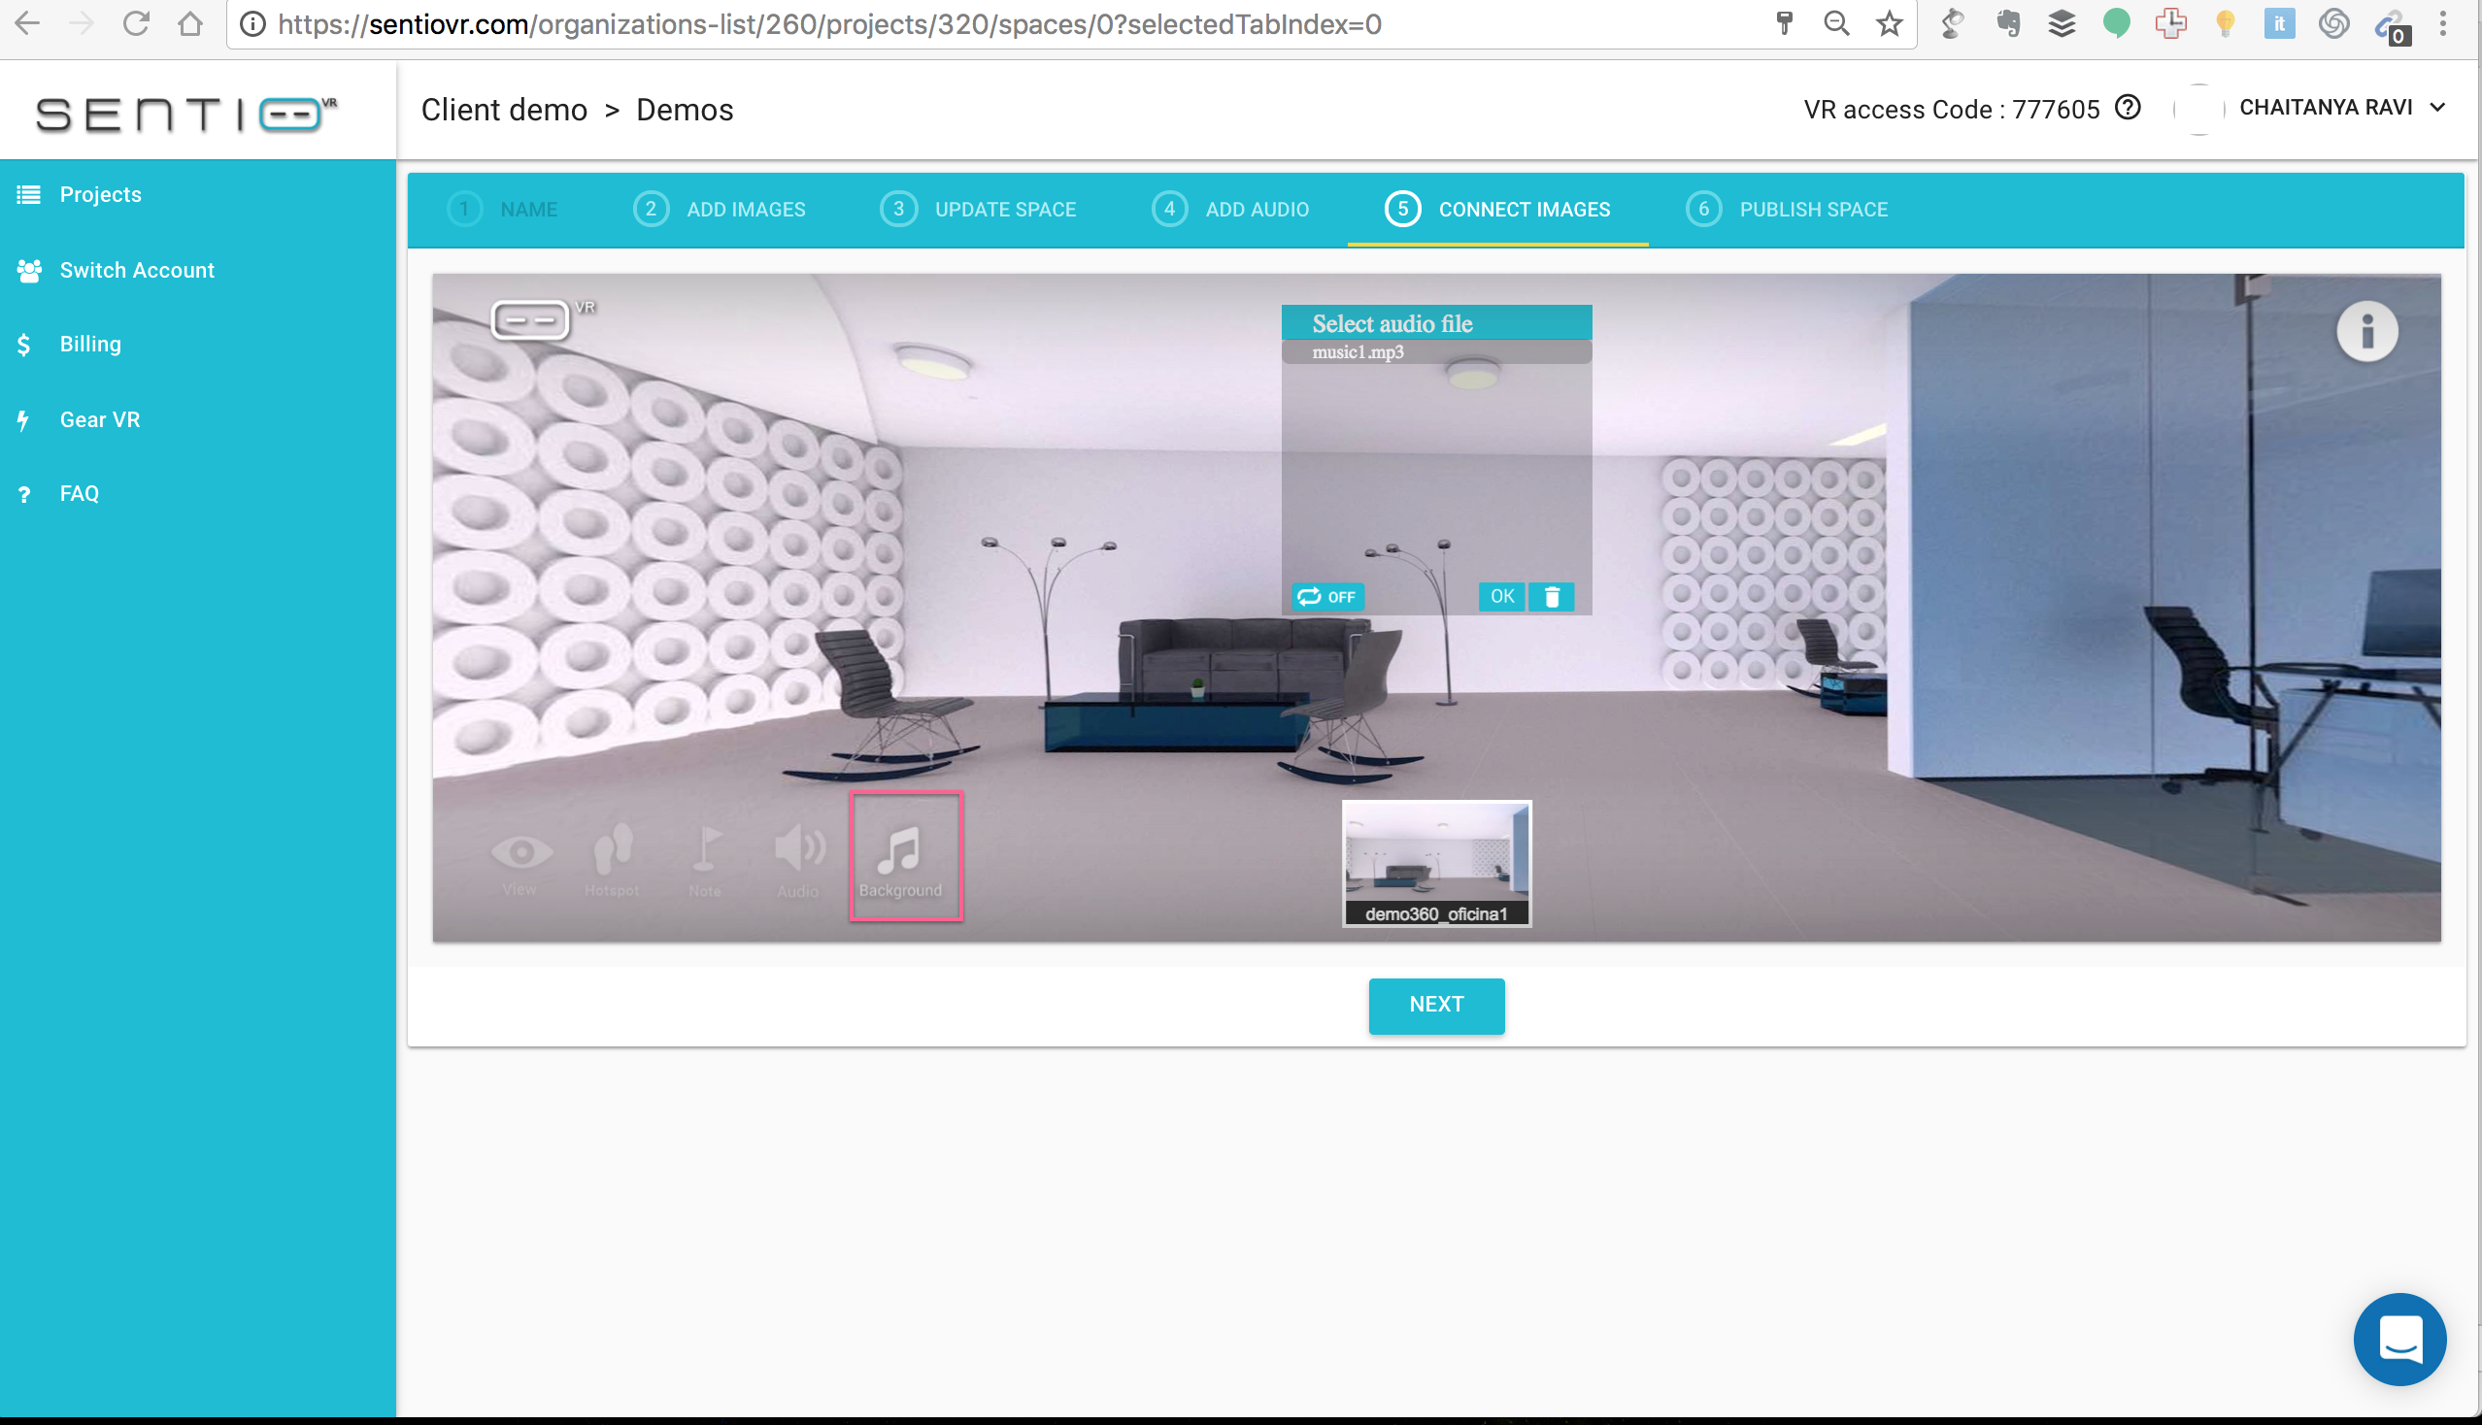Reload the page with refresh icon

[136, 23]
